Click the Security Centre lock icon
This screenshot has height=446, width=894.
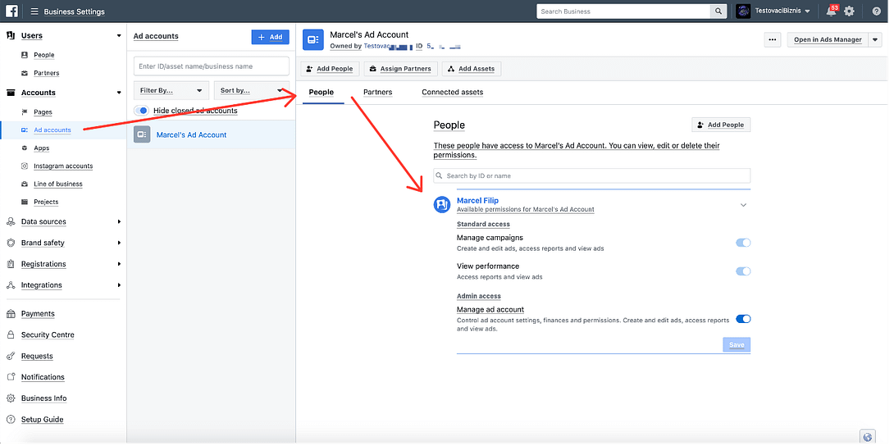[11, 335]
